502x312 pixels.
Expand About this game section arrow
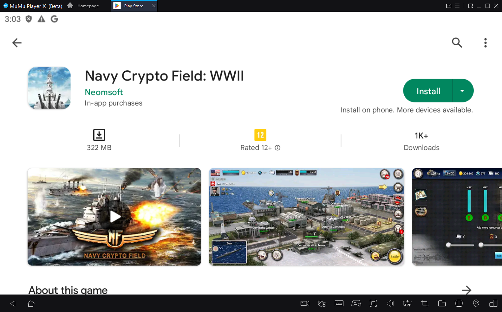click(x=466, y=290)
